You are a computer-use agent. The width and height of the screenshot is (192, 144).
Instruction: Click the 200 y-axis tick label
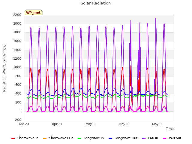(x=18, y=102)
